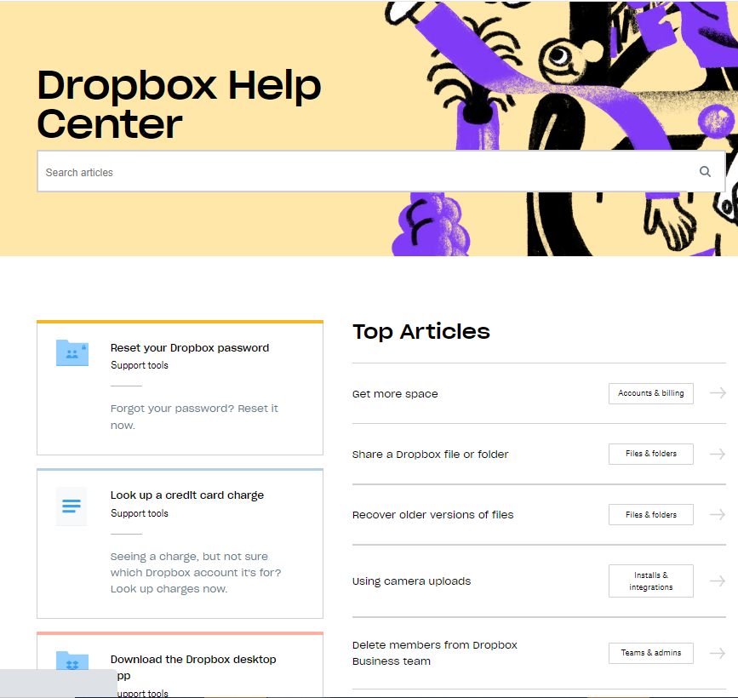This screenshot has width=738, height=698.
Task: Click 'Support tools' under Look up a credit card charge
Action: (x=140, y=513)
